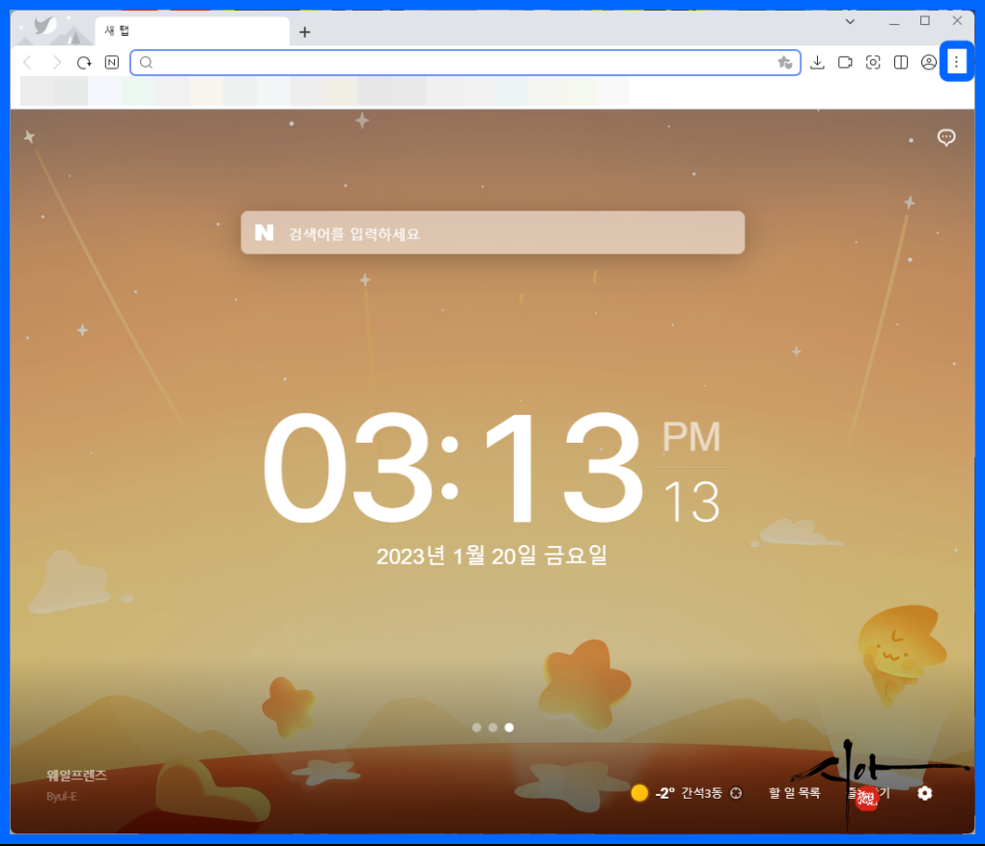Image resolution: width=985 pixels, height=846 pixels.
Task: Open new tab settings gear icon
Action: tap(925, 793)
